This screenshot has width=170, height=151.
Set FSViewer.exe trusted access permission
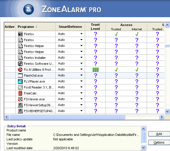pyautogui.click(x=116, y=99)
